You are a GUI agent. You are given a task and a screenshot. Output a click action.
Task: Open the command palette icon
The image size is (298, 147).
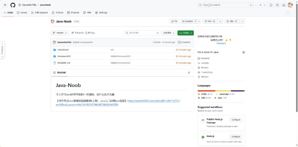point(251,5)
